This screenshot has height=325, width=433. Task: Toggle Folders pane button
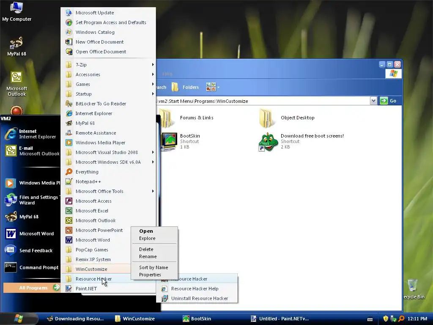coord(185,87)
